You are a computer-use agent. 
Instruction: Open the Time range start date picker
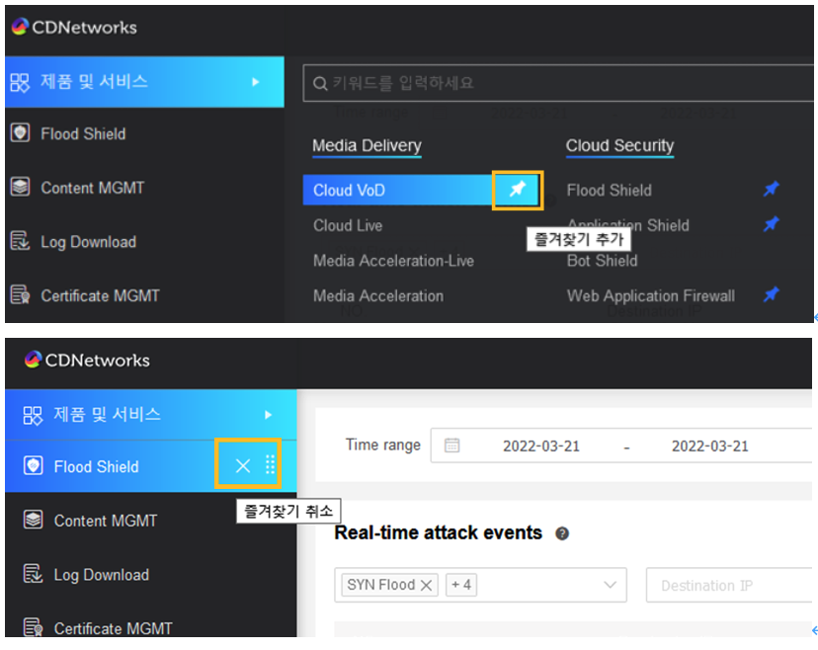(540, 446)
